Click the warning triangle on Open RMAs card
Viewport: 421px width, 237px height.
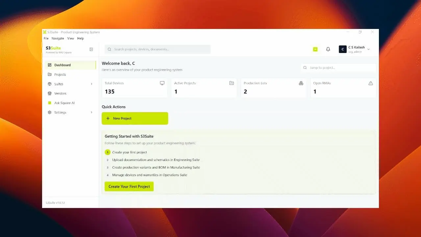[x=371, y=83]
